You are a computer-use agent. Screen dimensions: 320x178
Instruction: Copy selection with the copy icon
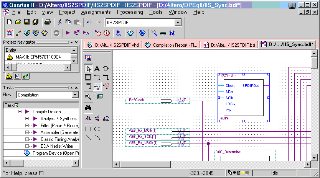pyautogui.click(x=68, y=22)
